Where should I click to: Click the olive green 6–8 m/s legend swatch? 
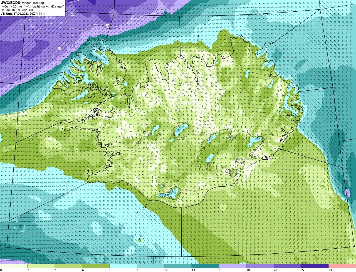pos(96,266)
